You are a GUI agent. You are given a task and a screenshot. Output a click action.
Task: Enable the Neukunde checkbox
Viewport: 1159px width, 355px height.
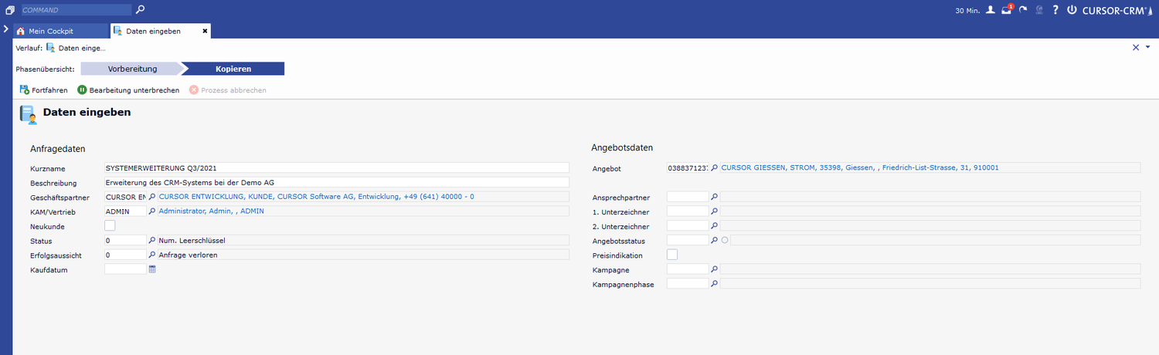click(x=110, y=226)
